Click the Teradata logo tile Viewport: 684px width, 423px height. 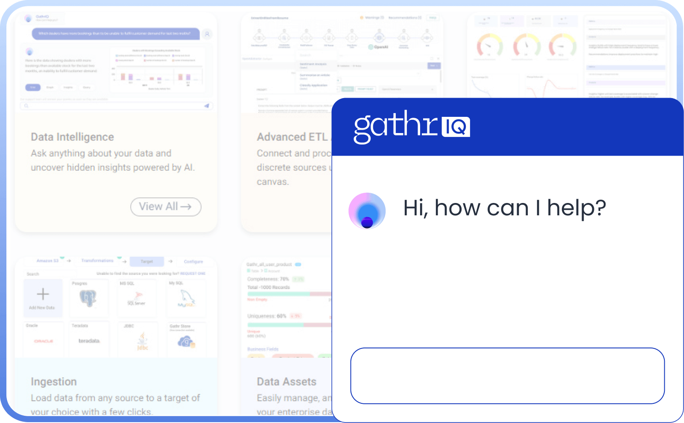click(89, 341)
